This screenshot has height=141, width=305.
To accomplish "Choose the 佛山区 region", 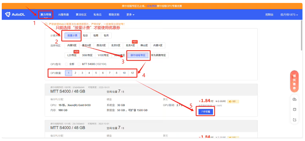I will click(144, 46).
